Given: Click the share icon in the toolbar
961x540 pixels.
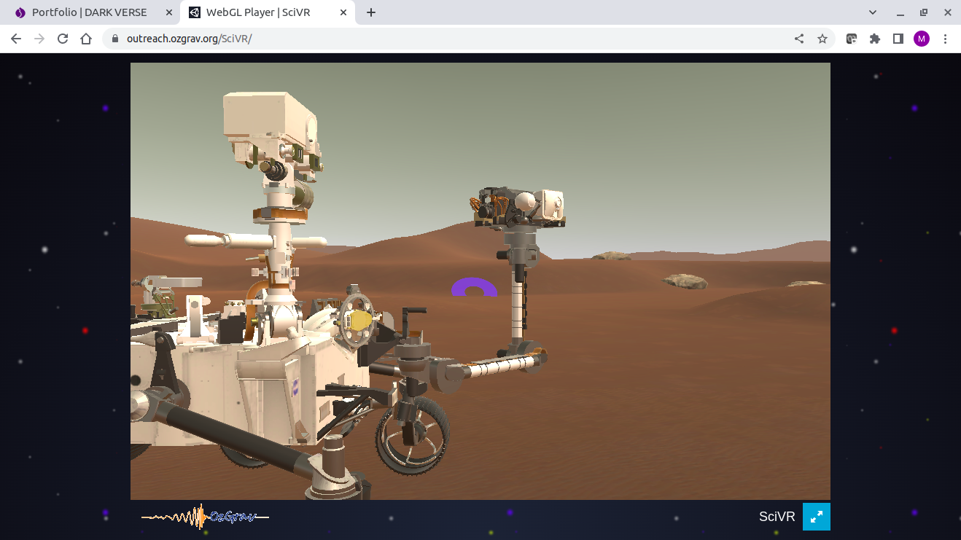Looking at the screenshot, I should [x=798, y=39].
